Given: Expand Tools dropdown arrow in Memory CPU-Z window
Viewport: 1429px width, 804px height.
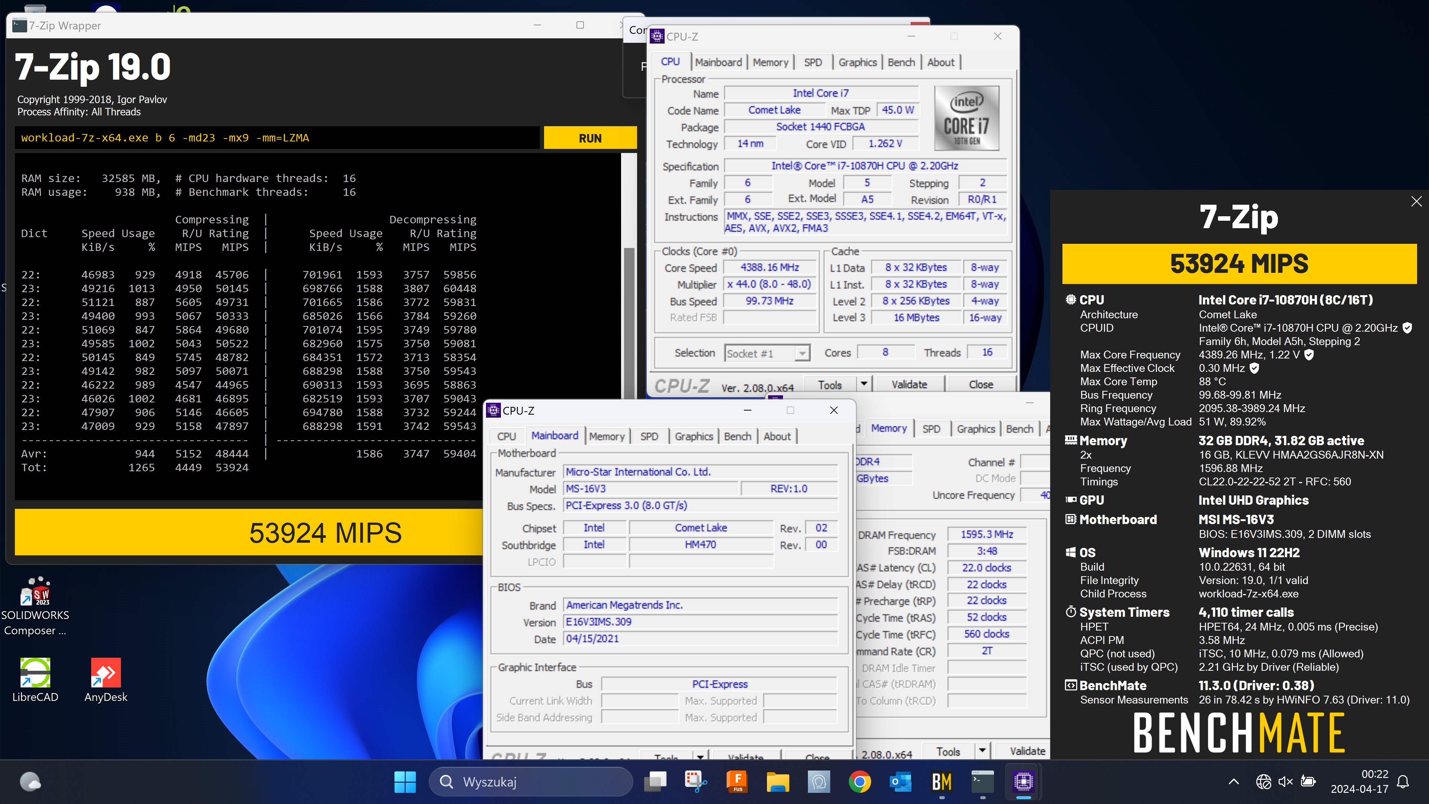Looking at the screenshot, I should click(x=982, y=751).
